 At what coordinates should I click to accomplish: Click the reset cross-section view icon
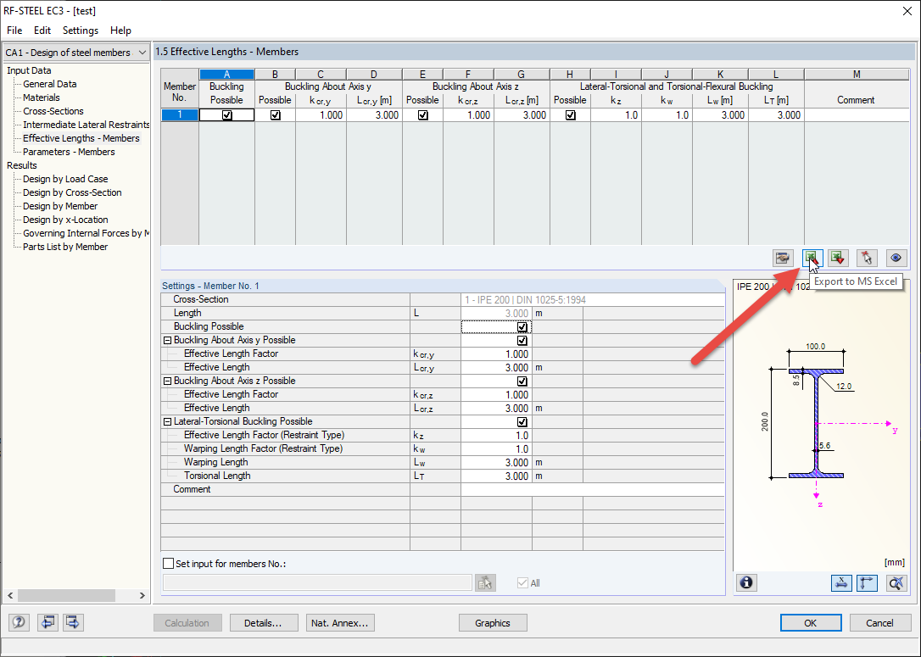(896, 582)
